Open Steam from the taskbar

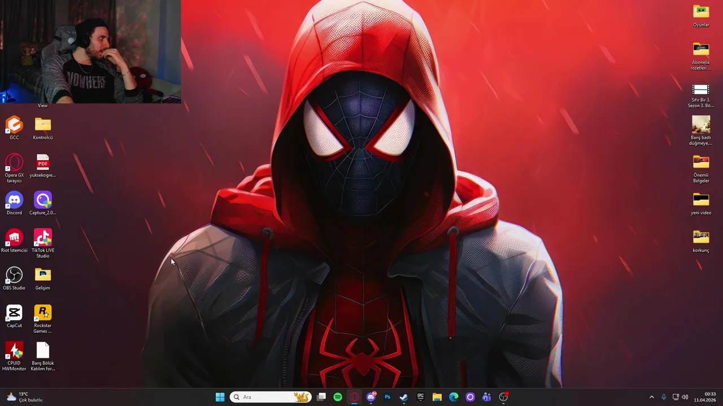click(x=404, y=397)
